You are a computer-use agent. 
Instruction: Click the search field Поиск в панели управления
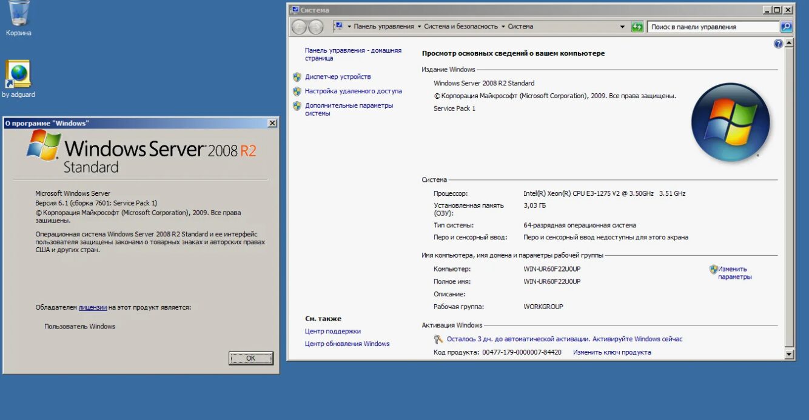point(713,27)
